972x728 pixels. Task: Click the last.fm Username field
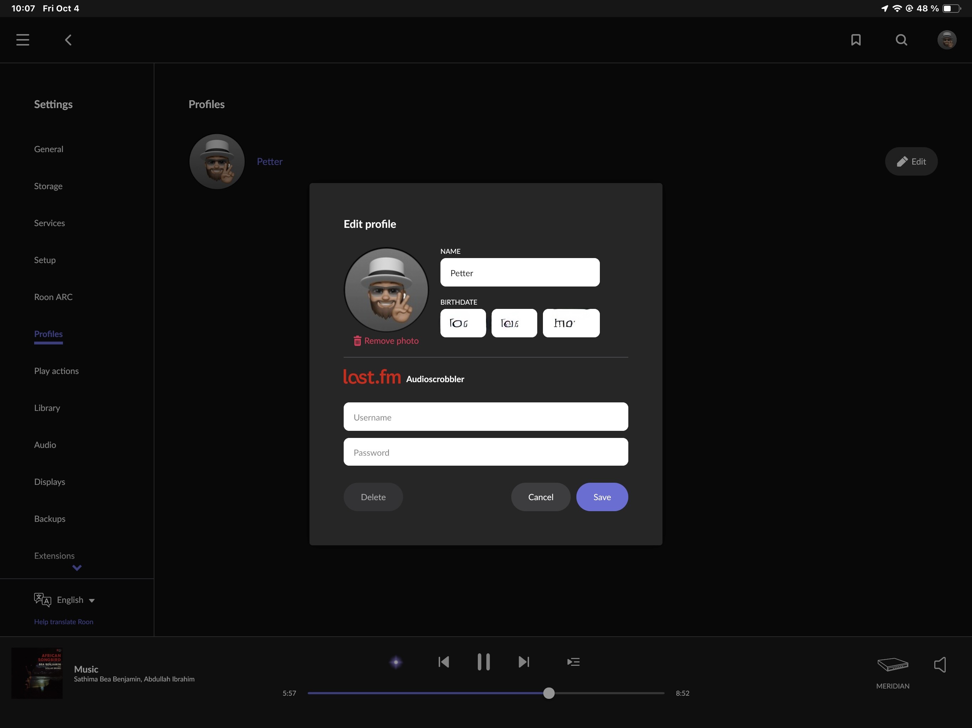tap(485, 417)
